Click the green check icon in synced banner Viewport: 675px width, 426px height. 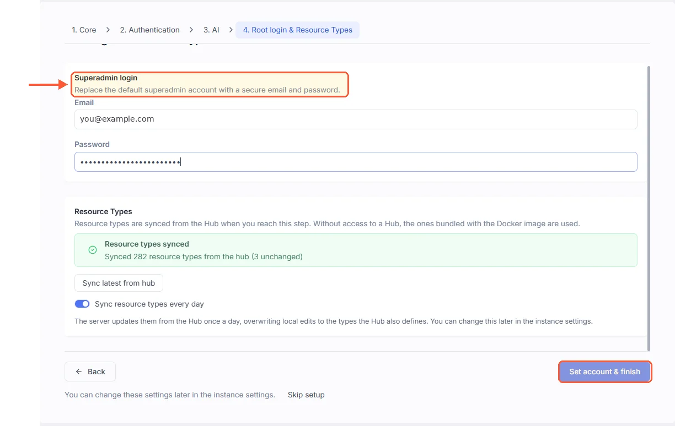point(93,250)
